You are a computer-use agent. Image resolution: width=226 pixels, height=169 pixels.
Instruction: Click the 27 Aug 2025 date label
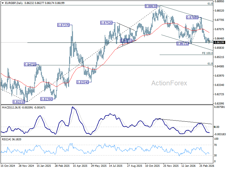(134, 166)
